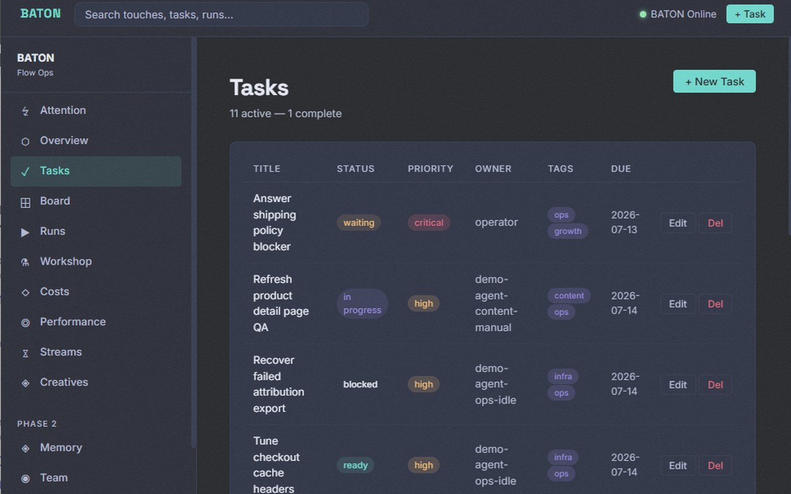Click the search touches, tasks, runs field
This screenshot has width=791, height=494.
click(x=221, y=14)
